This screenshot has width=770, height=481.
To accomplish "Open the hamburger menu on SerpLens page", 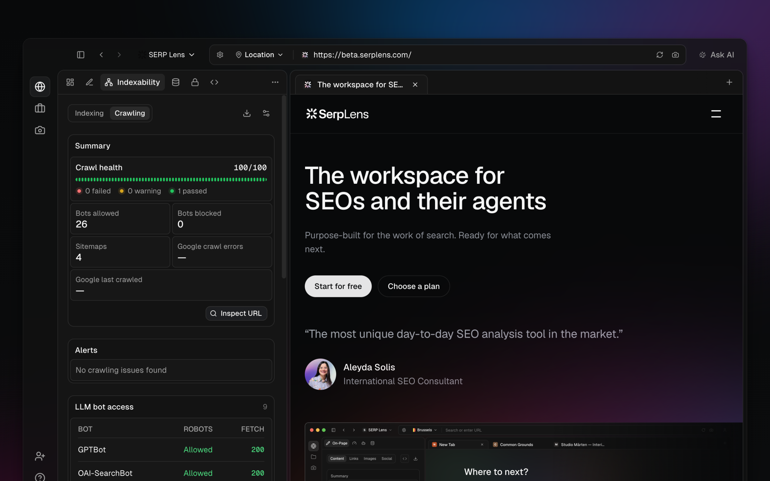I will (x=716, y=114).
